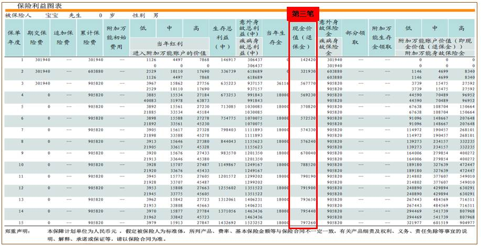Click the 累计保险费 column header
The image size is (481, 248).
coord(90,38)
